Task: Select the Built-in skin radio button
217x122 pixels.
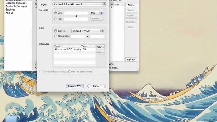Action: (x=56, y=31)
